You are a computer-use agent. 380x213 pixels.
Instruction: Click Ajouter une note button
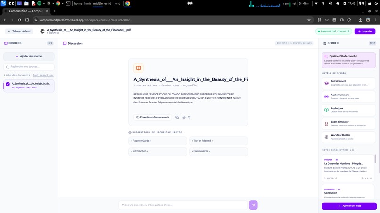click(349, 206)
